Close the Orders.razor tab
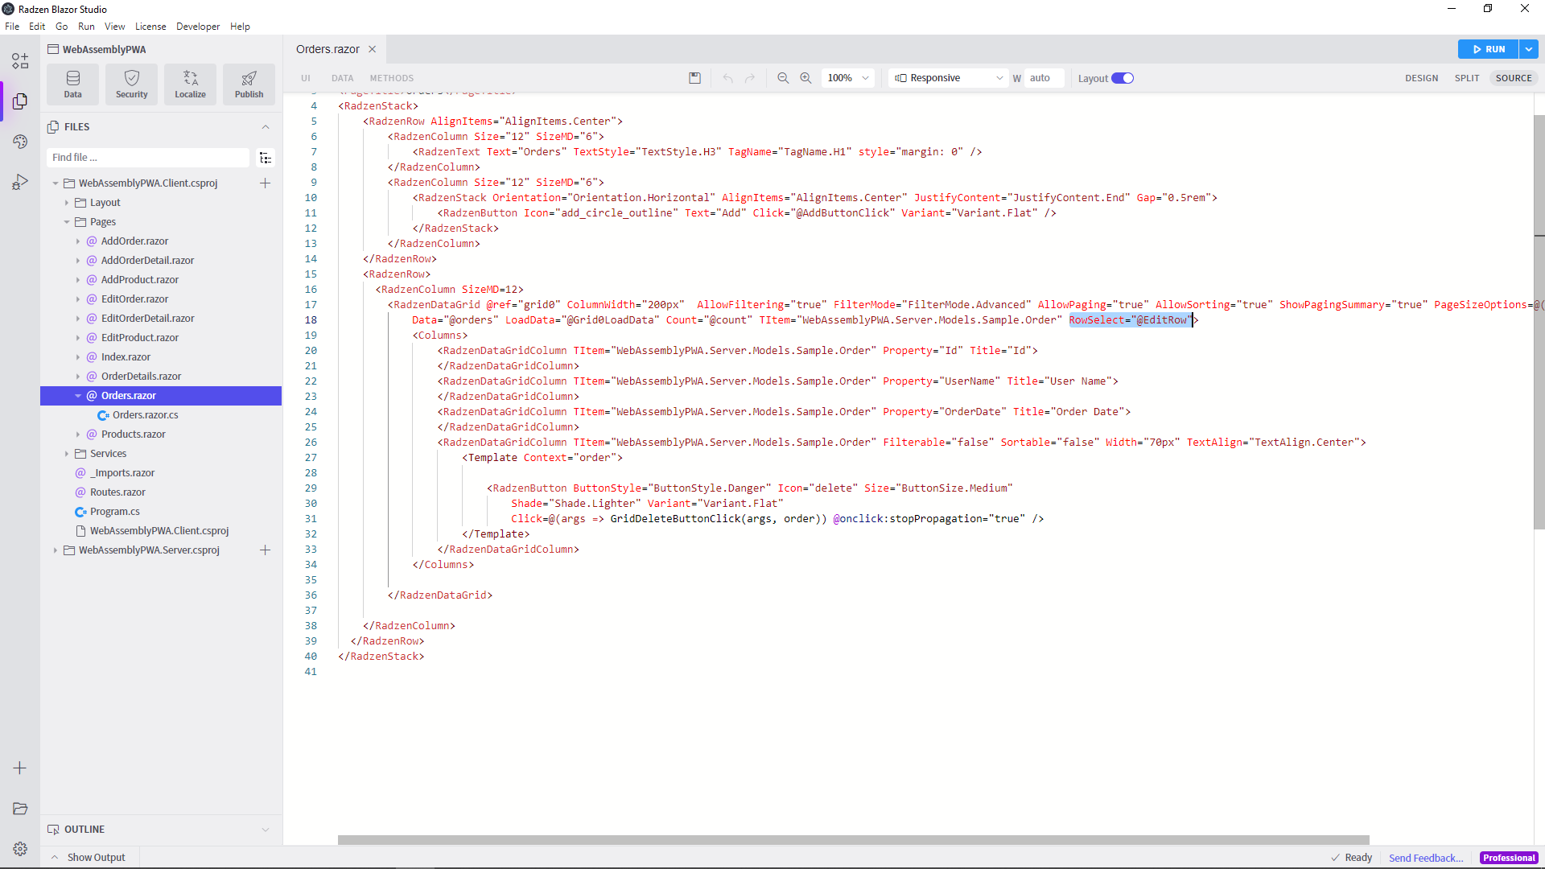This screenshot has height=869, width=1545. pyautogui.click(x=373, y=49)
